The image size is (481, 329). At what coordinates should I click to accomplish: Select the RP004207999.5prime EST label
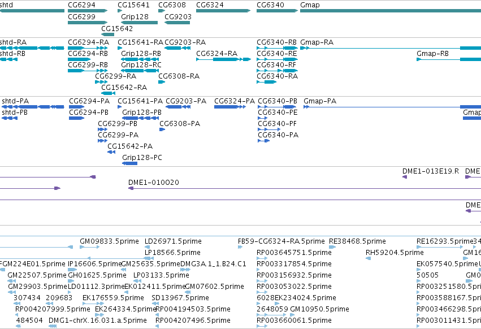coord(53,309)
